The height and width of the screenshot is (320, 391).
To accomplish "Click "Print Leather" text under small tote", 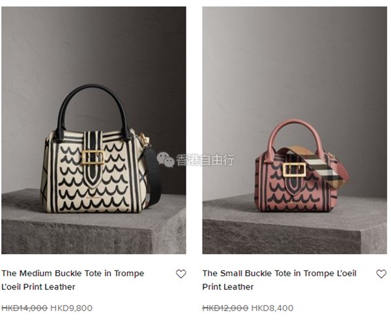I will click(x=228, y=287).
